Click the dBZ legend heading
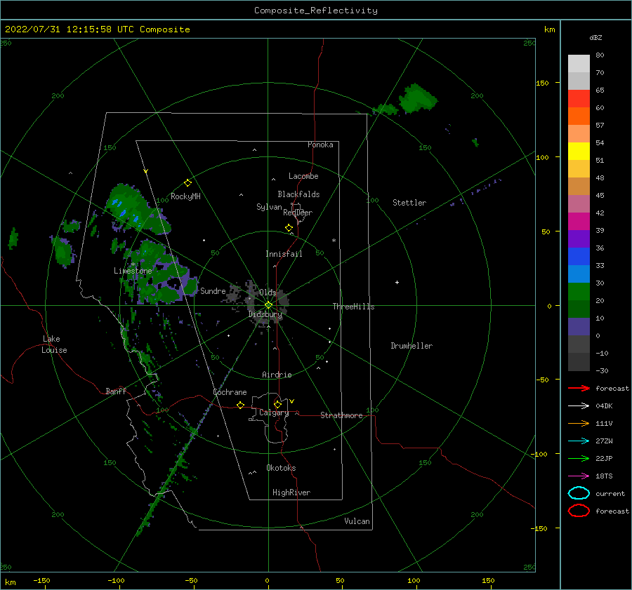The image size is (632, 590). coord(595,37)
